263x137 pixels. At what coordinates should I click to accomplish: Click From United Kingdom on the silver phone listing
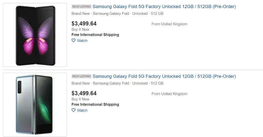pyautogui.click(x=169, y=94)
